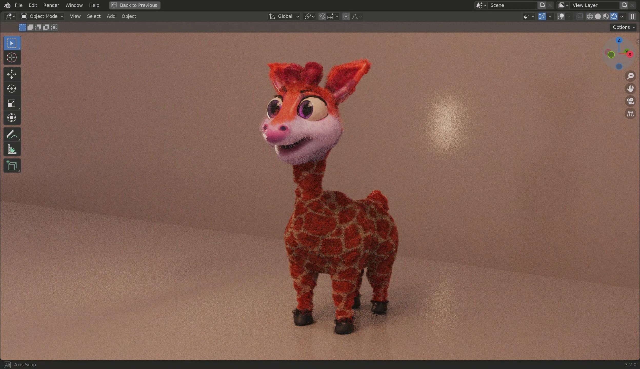Set selection mode to Subtract
640x369 pixels.
pyautogui.click(x=38, y=27)
